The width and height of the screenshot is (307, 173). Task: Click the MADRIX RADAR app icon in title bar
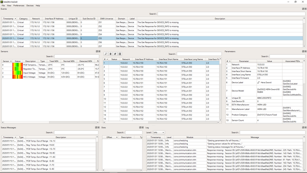point(2,2)
